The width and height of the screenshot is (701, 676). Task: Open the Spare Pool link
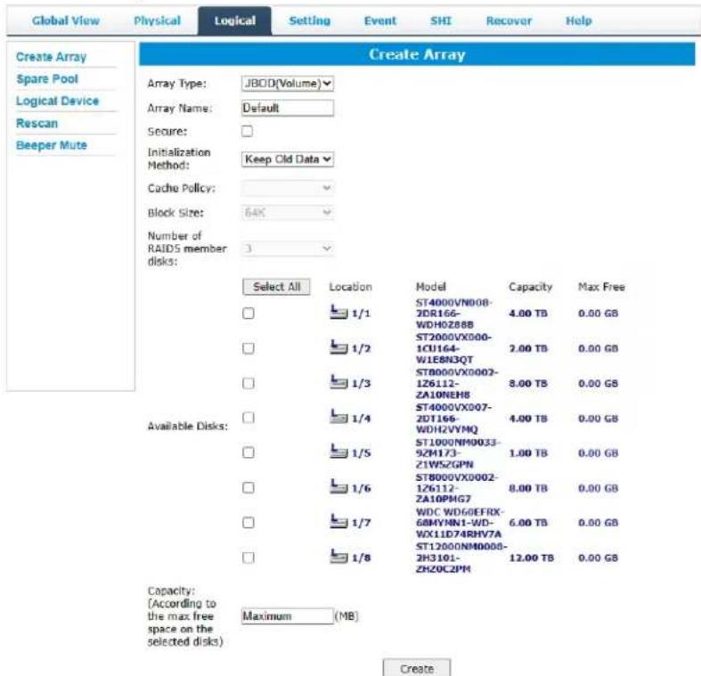47,78
